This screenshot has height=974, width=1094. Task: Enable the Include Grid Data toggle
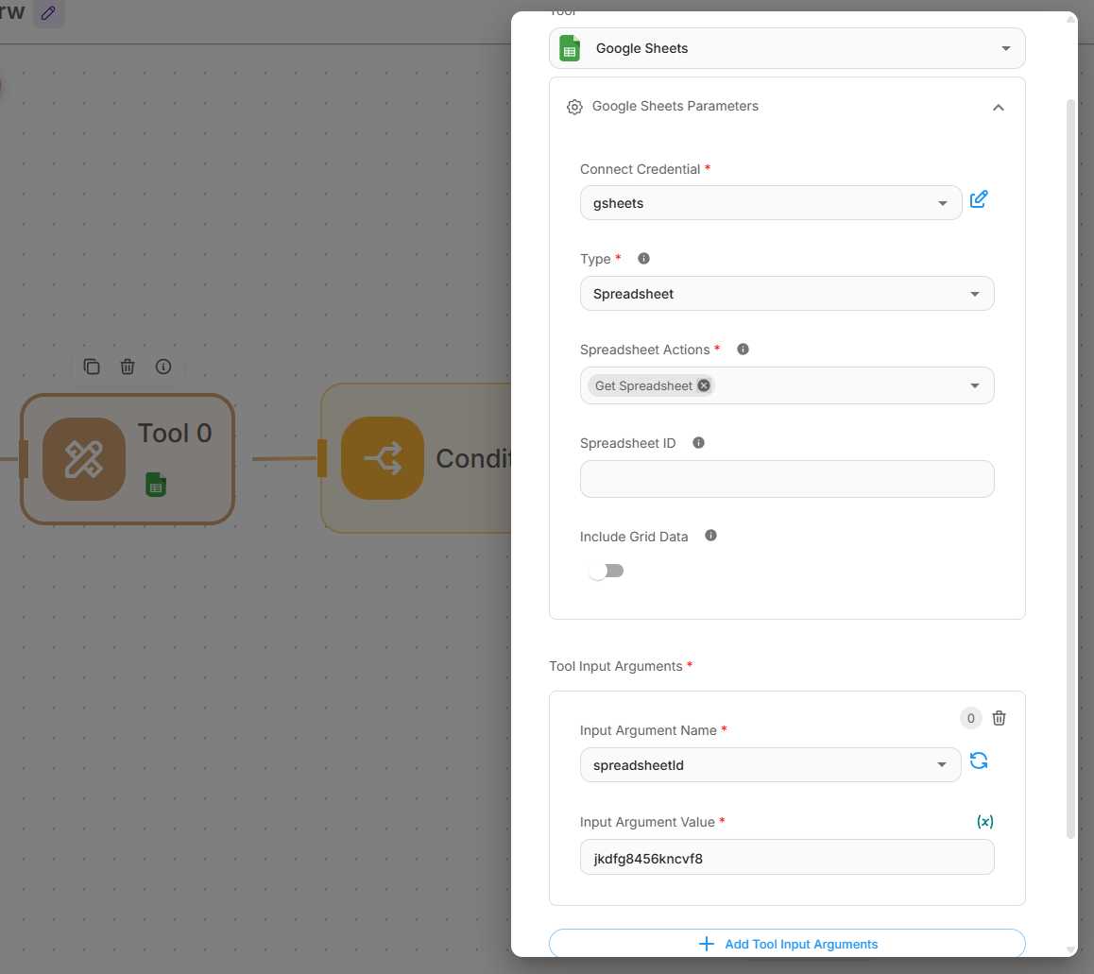pos(606,571)
